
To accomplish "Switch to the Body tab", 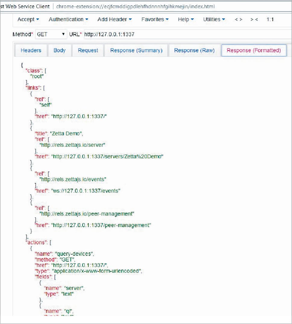I will [59, 50].
